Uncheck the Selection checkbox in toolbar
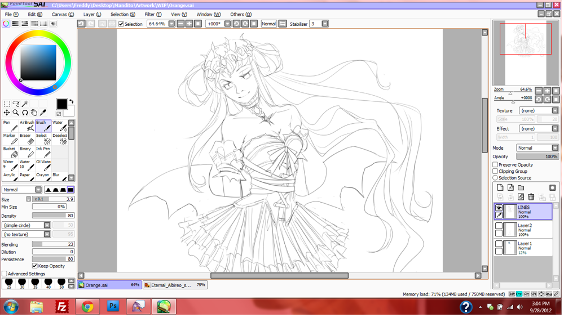The width and height of the screenshot is (564, 318). pyautogui.click(x=122, y=24)
